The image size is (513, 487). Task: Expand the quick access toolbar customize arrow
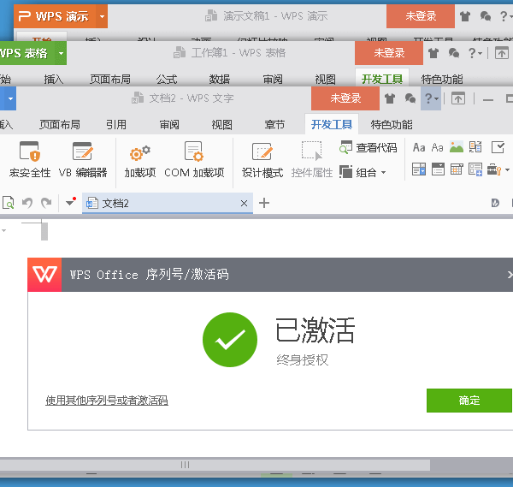click(70, 204)
